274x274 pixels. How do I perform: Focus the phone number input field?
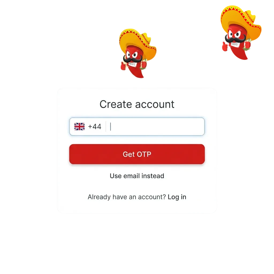(137, 127)
